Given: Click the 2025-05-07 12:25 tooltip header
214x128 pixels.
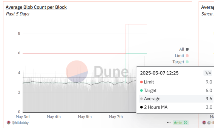Looking at the screenshot, I should point(159,73).
